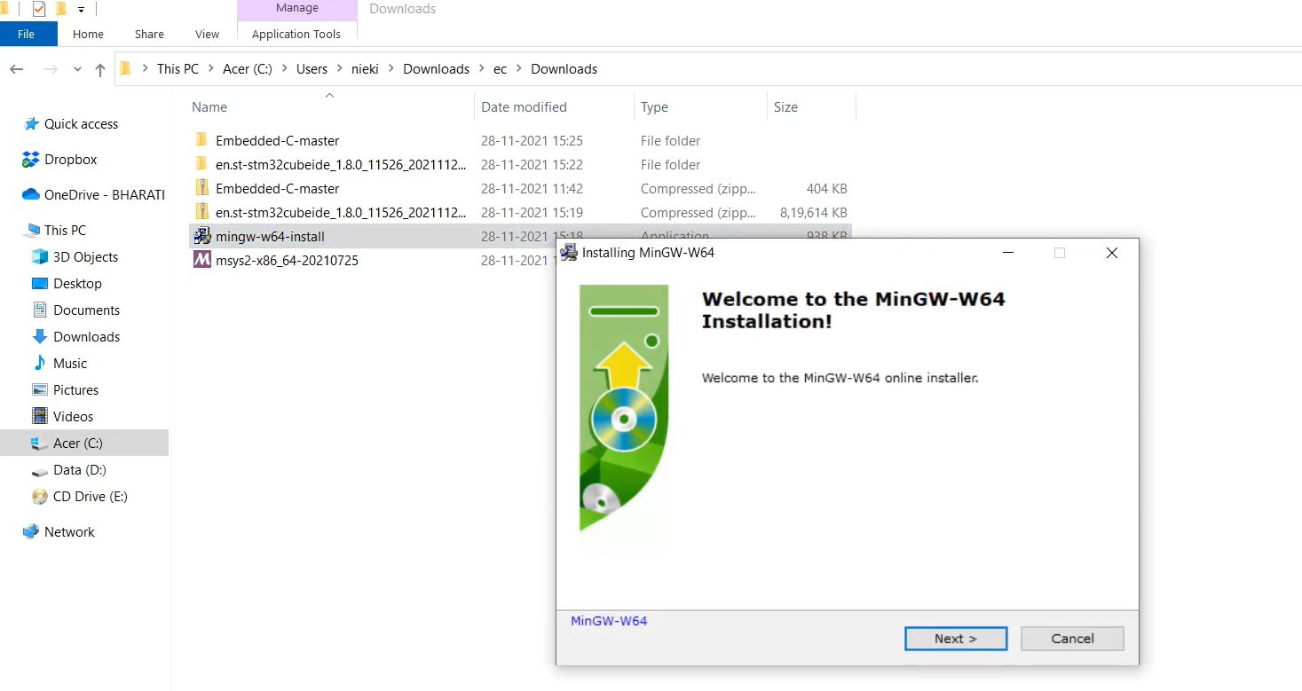1302x691 pixels.
Task: Click the ec breadcrumb segment
Action: coord(500,69)
